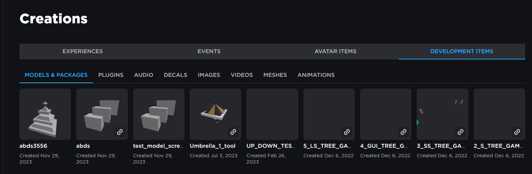
Task: Click the test_model_scre model thumbnail
Action: [159, 114]
